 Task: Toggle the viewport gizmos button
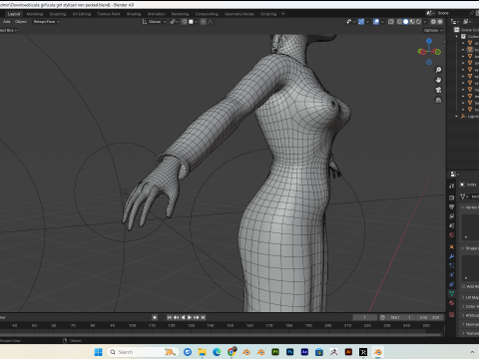[361, 22]
